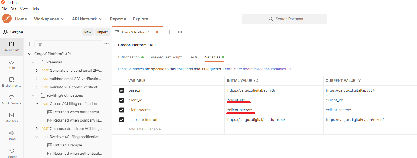Click the Add a new variable field
This screenshot has width=417, height=158.
(175, 130)
